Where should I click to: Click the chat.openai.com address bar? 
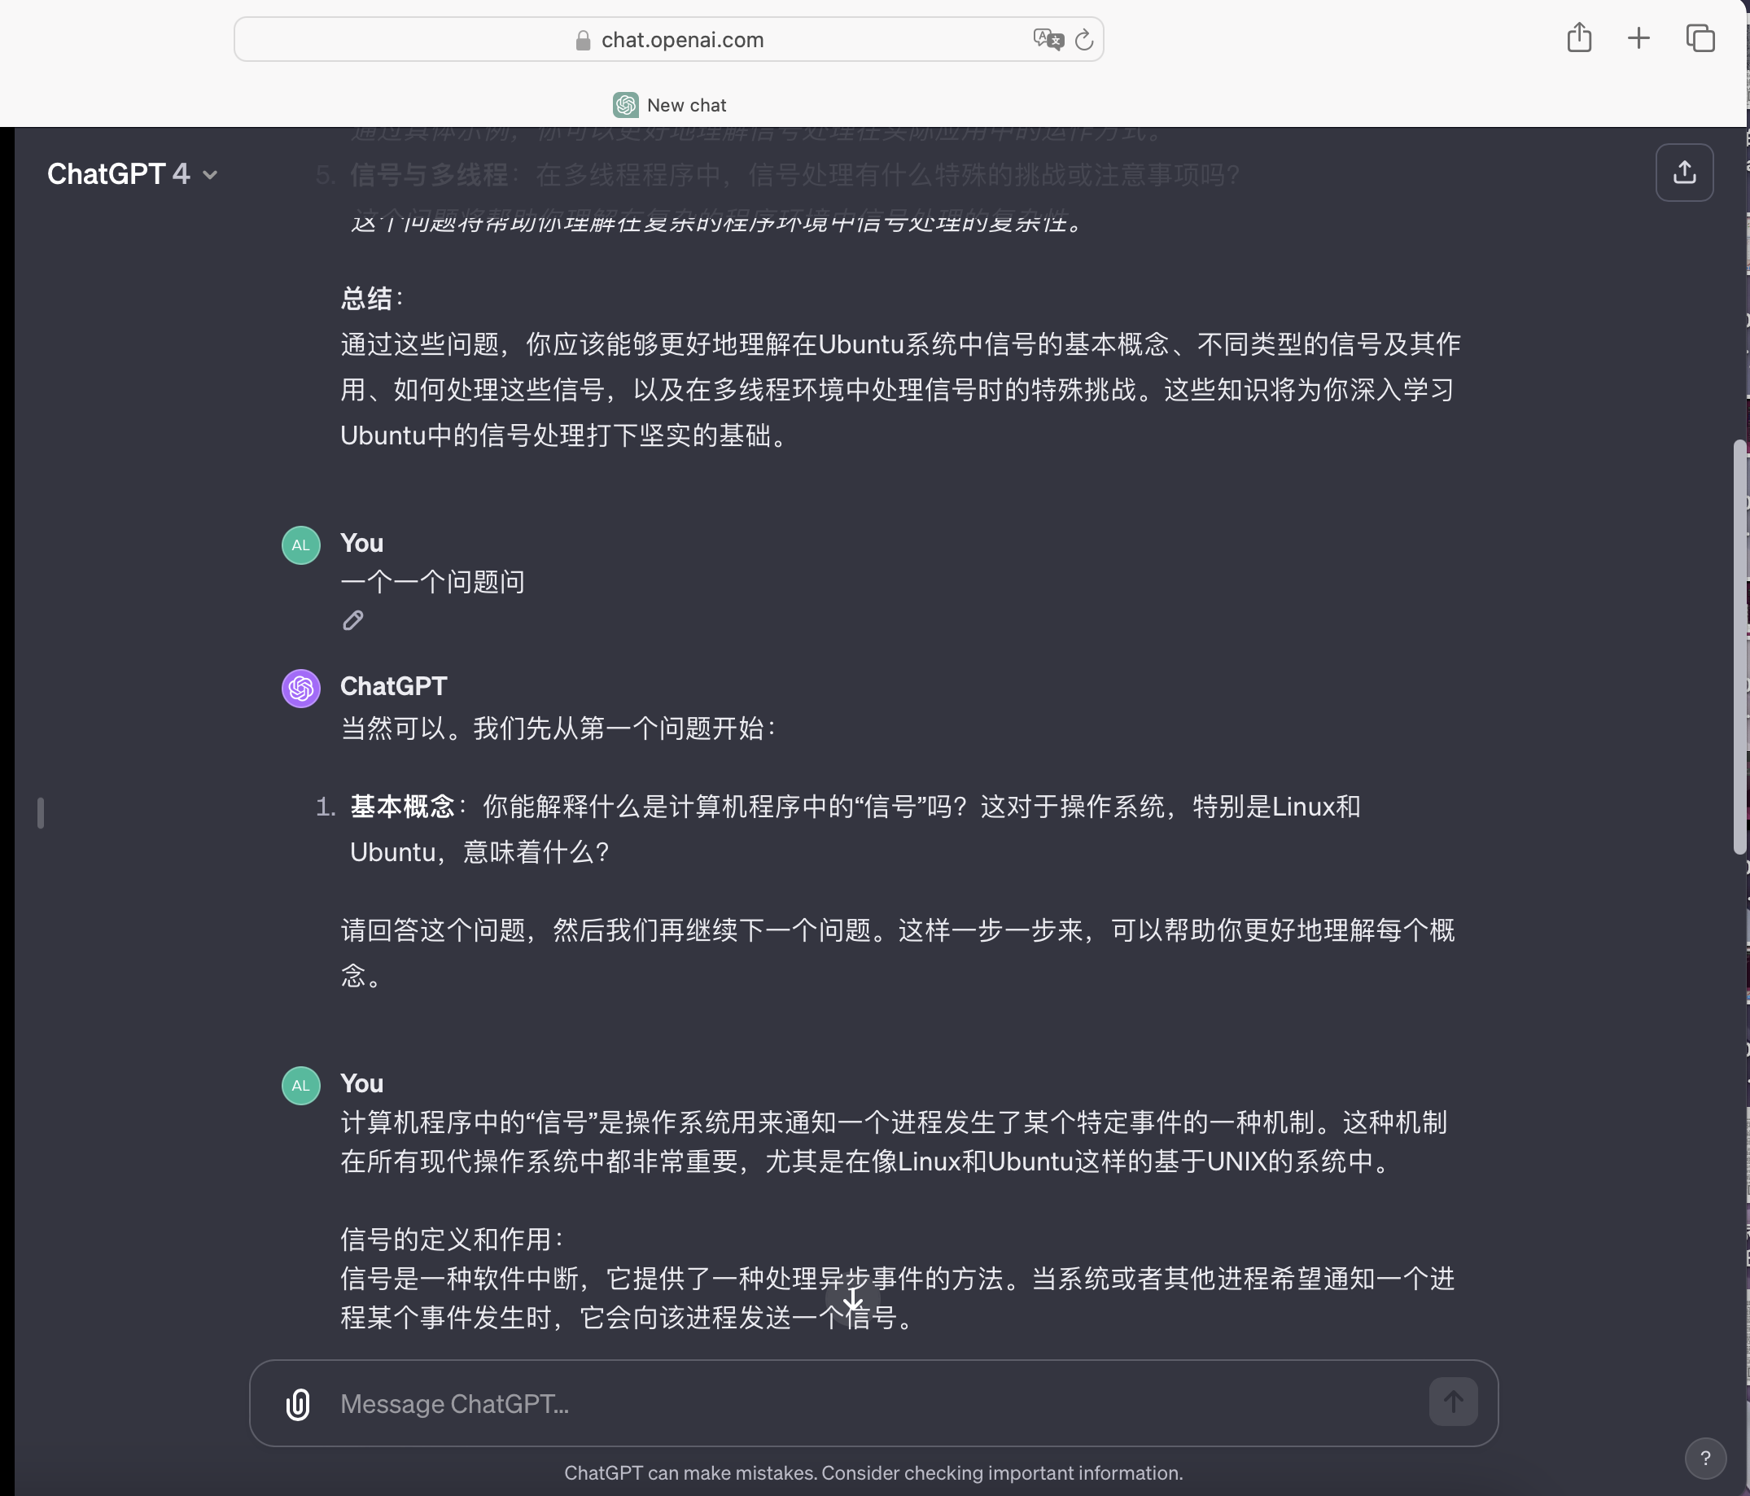(x=682, y=40)
